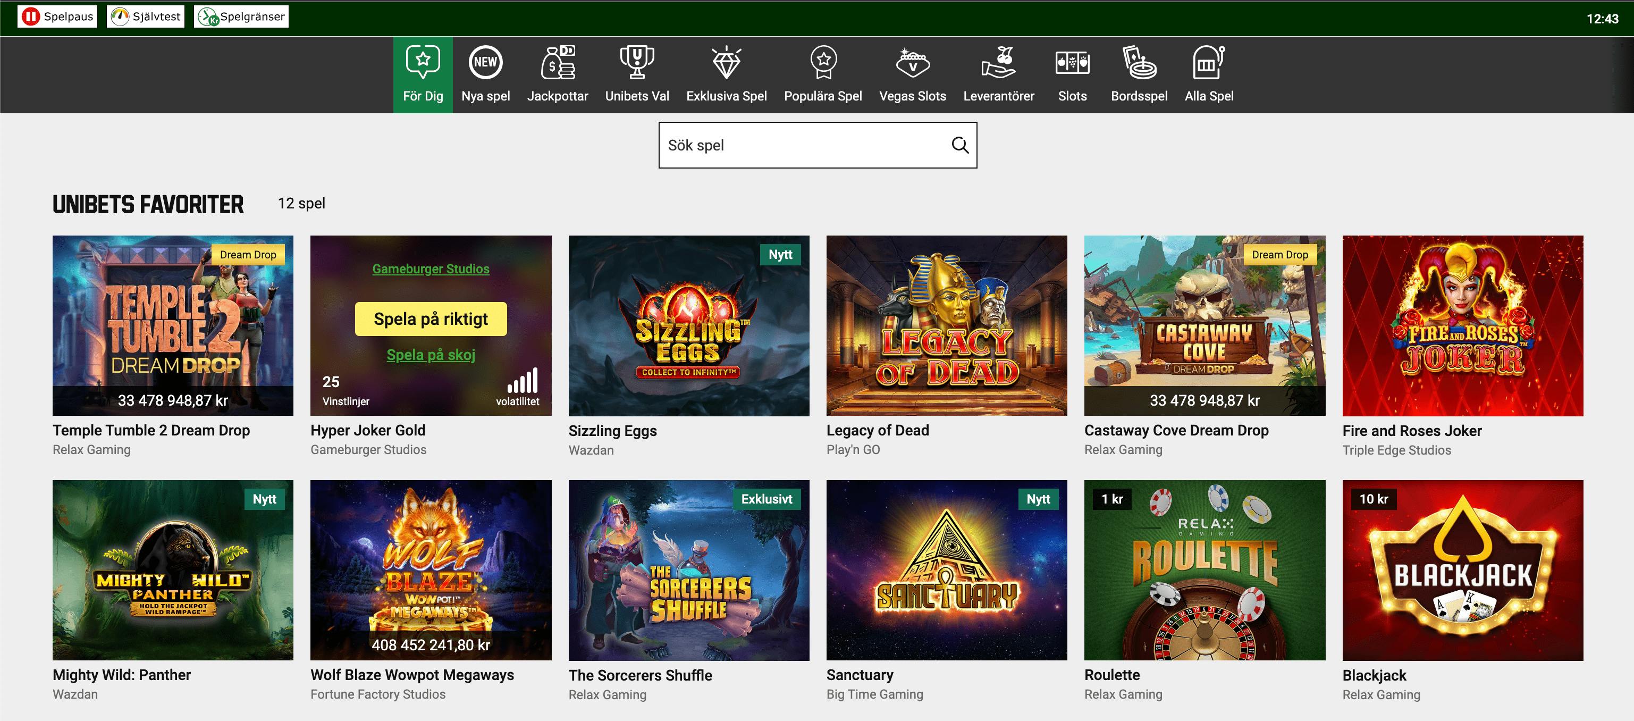This screenshot has width=1634, height=721.
Task: Click the 12 spel count text
Action: click(301, 203)
